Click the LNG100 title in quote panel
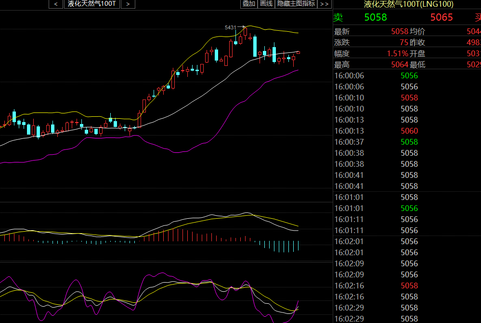This screenshot has height=323, width=481. [x=409, y=4]
